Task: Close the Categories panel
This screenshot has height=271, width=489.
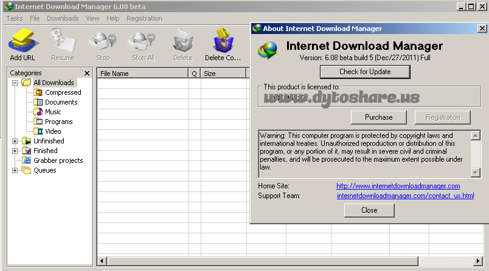Action: [x=87, y=73]
